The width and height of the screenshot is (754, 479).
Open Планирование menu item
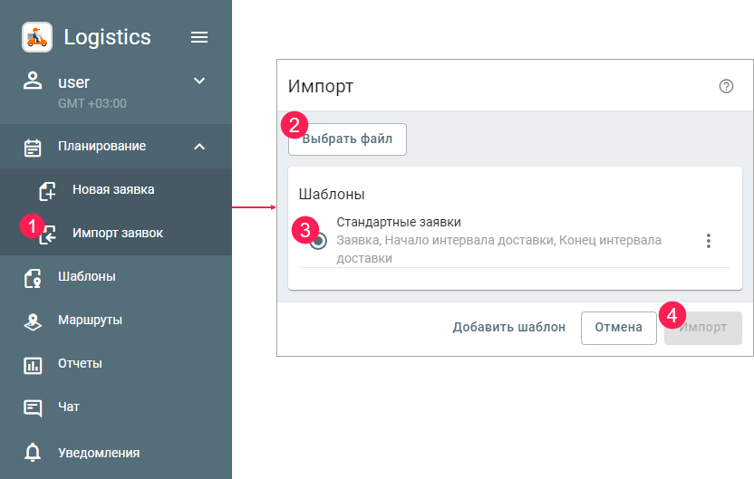(116, 146)
